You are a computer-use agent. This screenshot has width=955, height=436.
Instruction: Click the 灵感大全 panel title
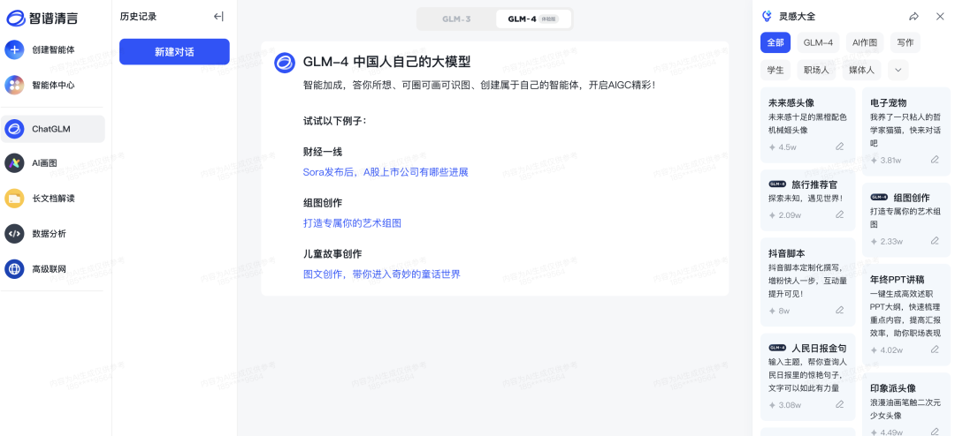point(798,17)
